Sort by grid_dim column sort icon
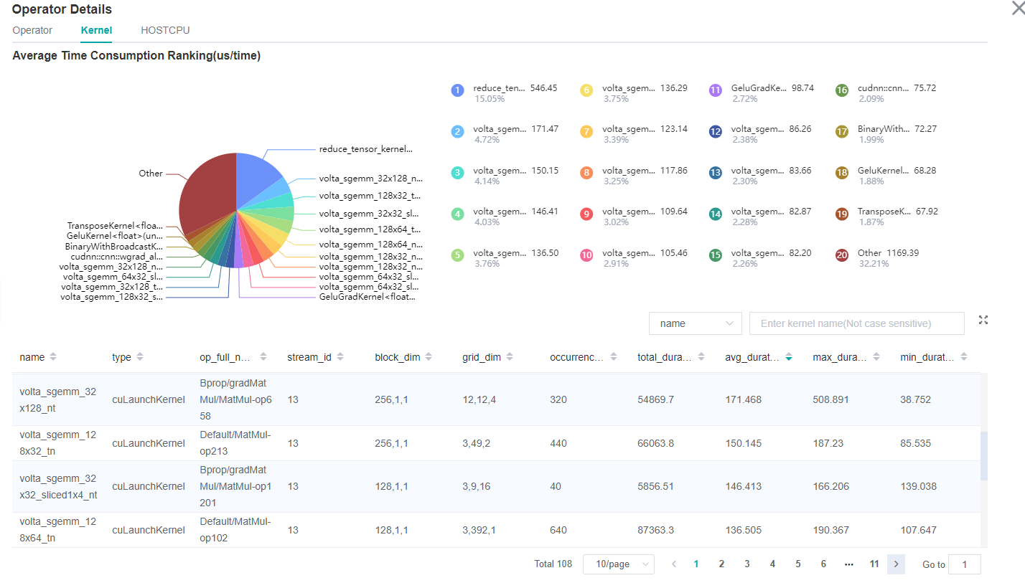 (510, 357)
